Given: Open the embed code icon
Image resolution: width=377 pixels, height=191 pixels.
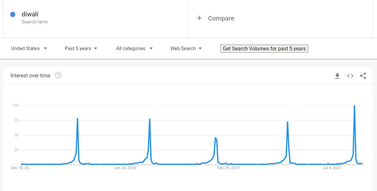Looking at the screenshot, I should (350, 76).
